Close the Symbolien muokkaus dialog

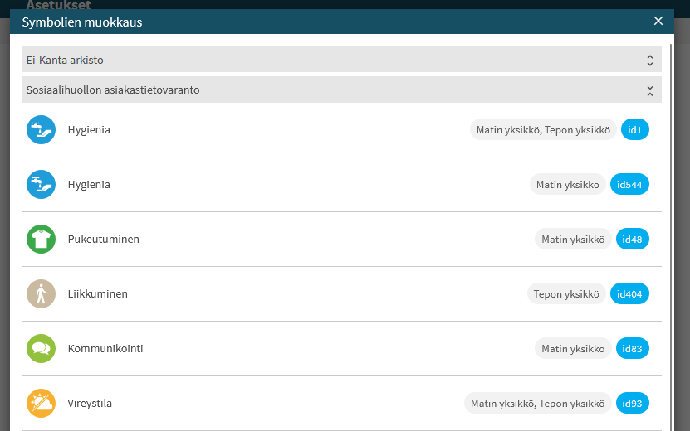[x=658, y=21]
